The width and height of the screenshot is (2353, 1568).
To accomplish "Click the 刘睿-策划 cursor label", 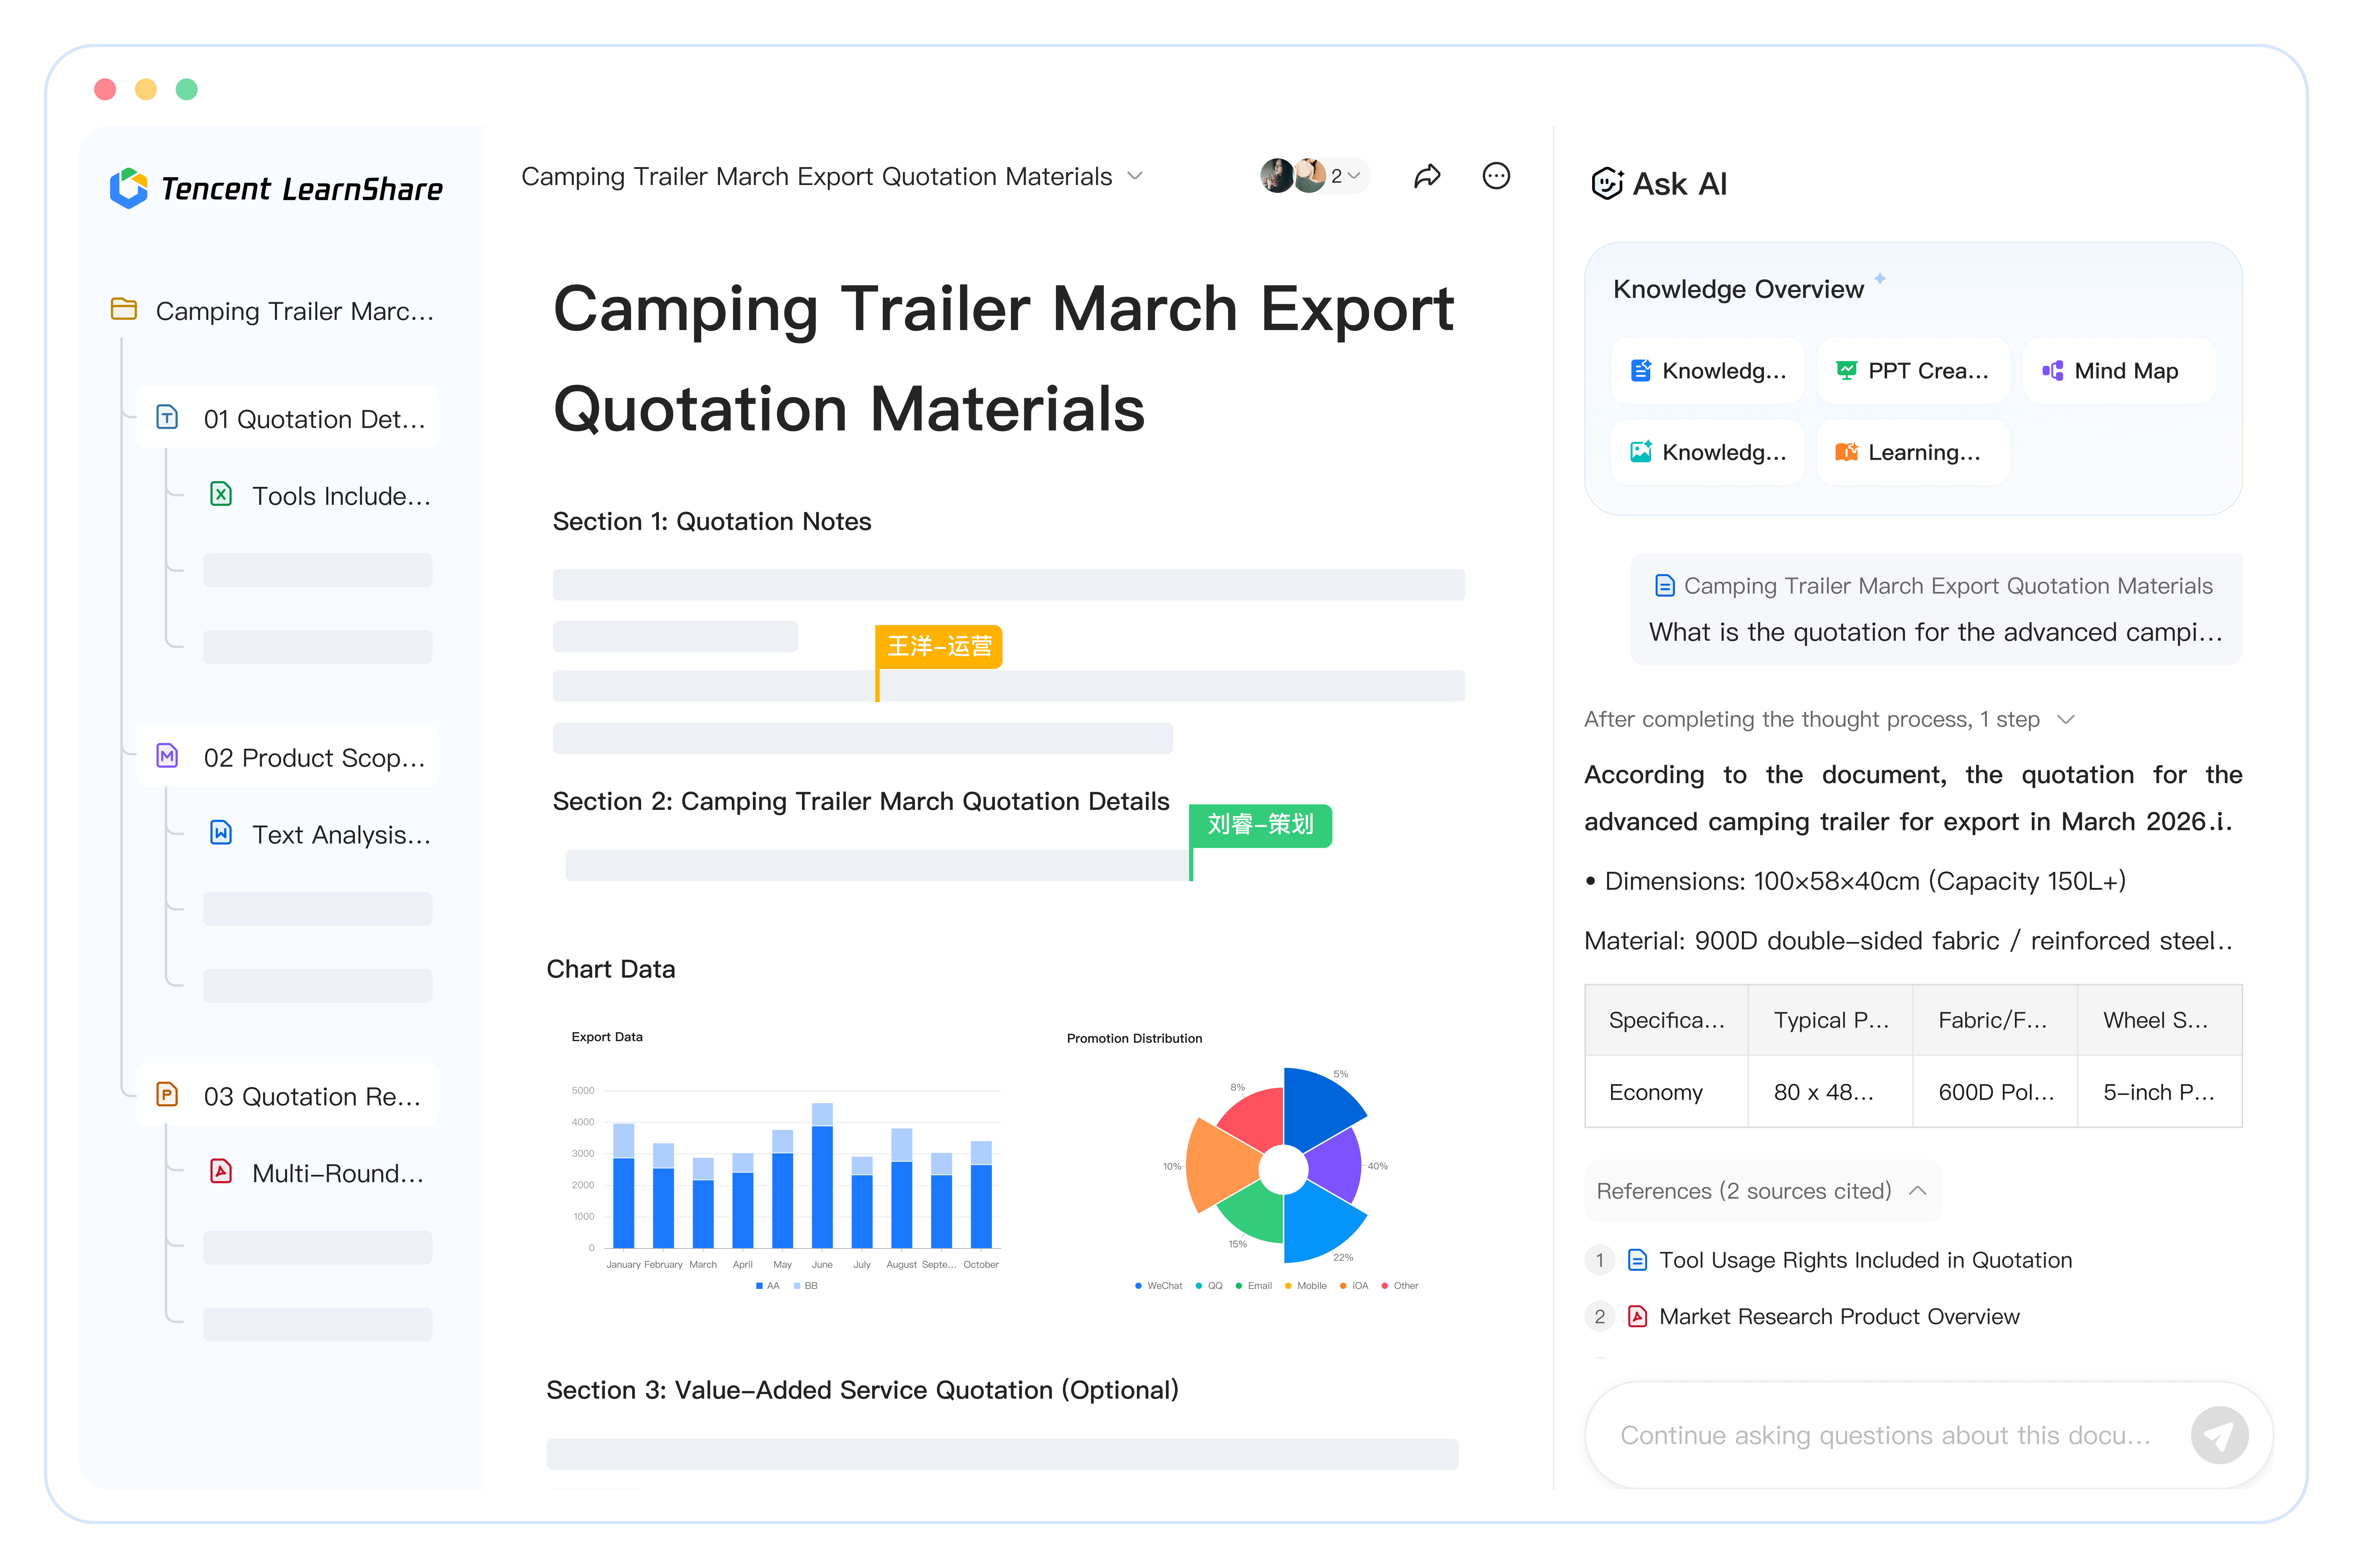I will [1260, 825].
